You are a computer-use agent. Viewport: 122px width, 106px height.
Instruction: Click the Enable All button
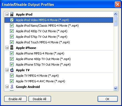coord(15,99)
